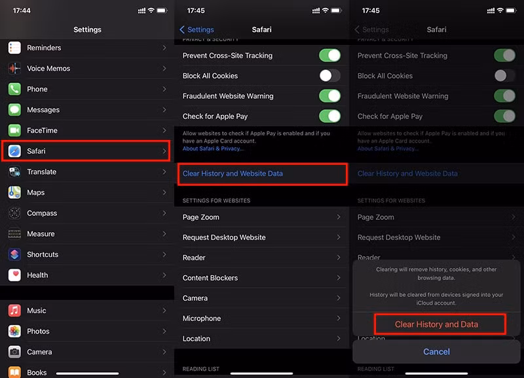Tap the Photos app icon
524x378 pixels.
(x=14, y=332)
